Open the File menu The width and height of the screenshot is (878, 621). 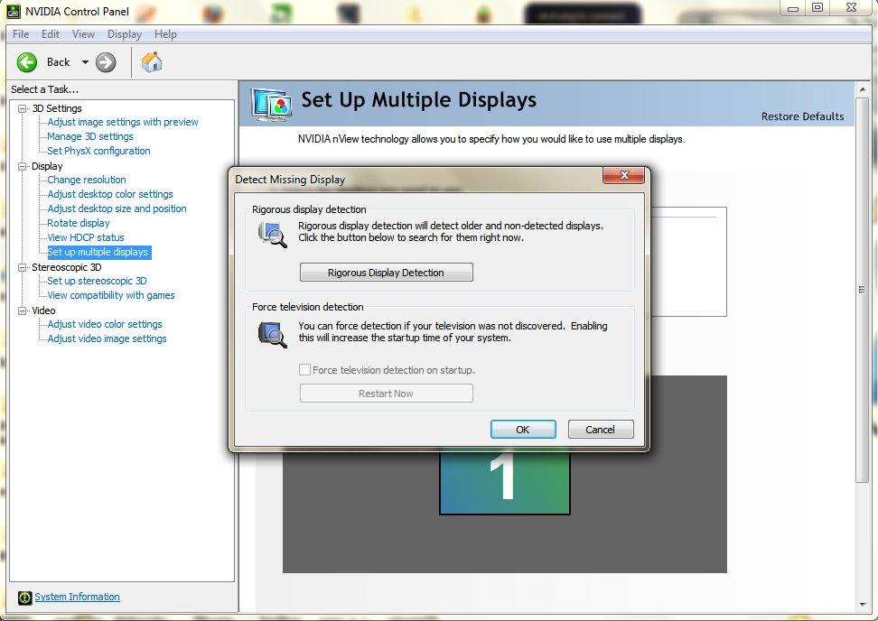[x=21, y=34]
